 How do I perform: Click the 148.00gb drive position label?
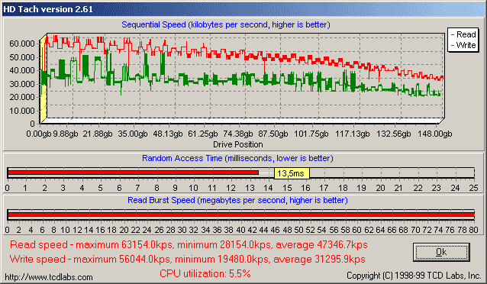[x=435, y=134]
